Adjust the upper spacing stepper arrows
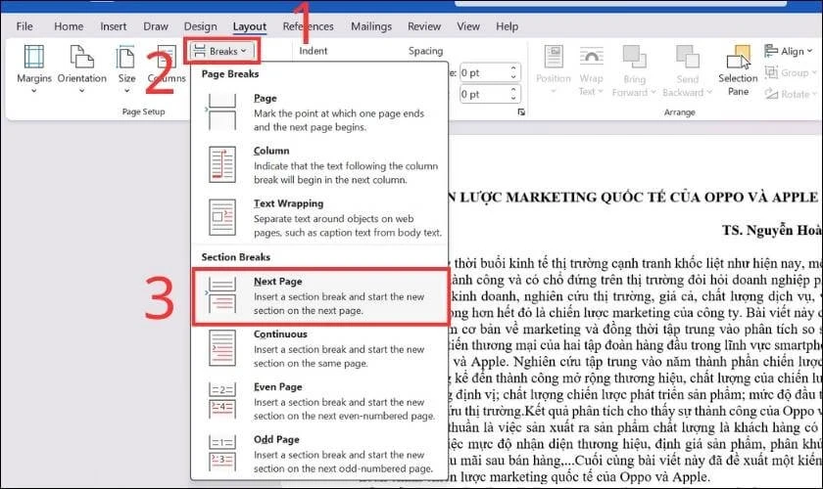This screenshot has height=489, width=823. point(513,72)
